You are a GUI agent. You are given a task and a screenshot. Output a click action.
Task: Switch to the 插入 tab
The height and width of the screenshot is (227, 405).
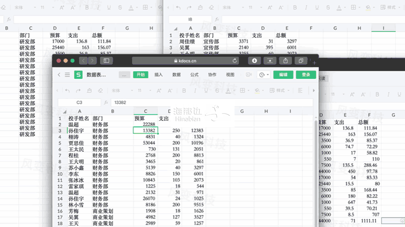click(x=159, y=75)
